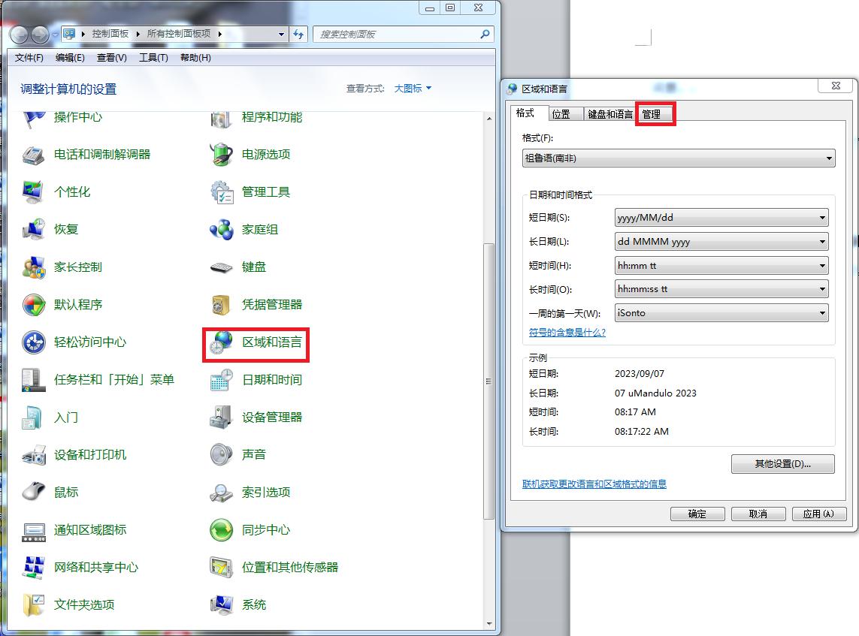Click the search magnifier icon in 搜索控制面板
The height and width of the screenshot is (636, 859).
tap(484, 34)
